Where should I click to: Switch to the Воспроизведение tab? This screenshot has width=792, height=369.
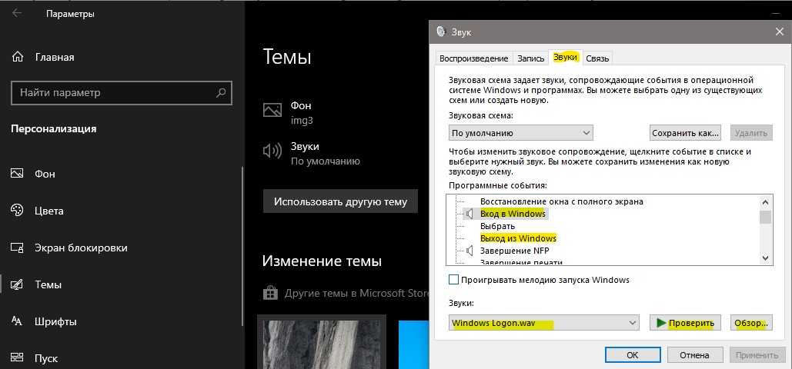[x=474, y=58]
